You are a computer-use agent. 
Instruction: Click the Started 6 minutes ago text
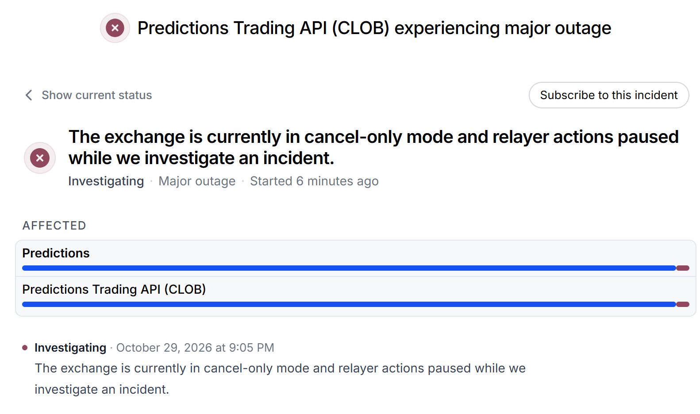click(314, 181)
